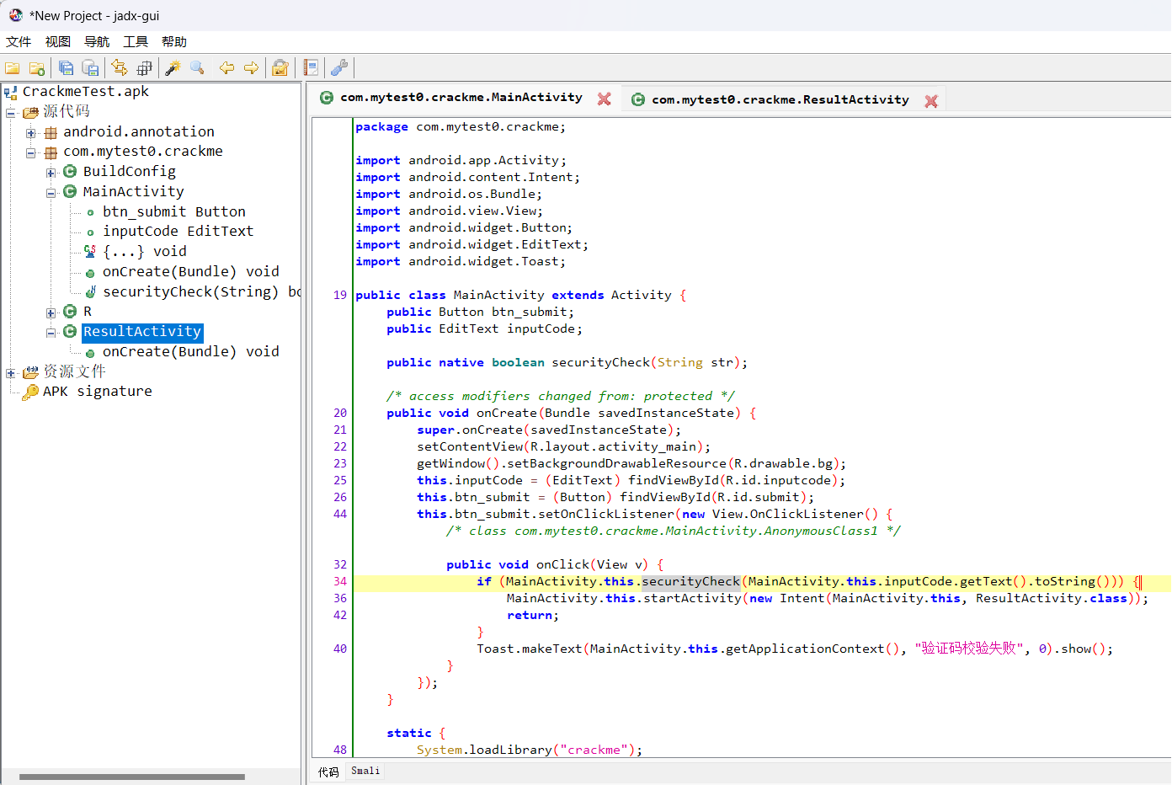Open the 工具 menu
The height and width of the screenshot is (785, 1172).
tap(136, 41)
